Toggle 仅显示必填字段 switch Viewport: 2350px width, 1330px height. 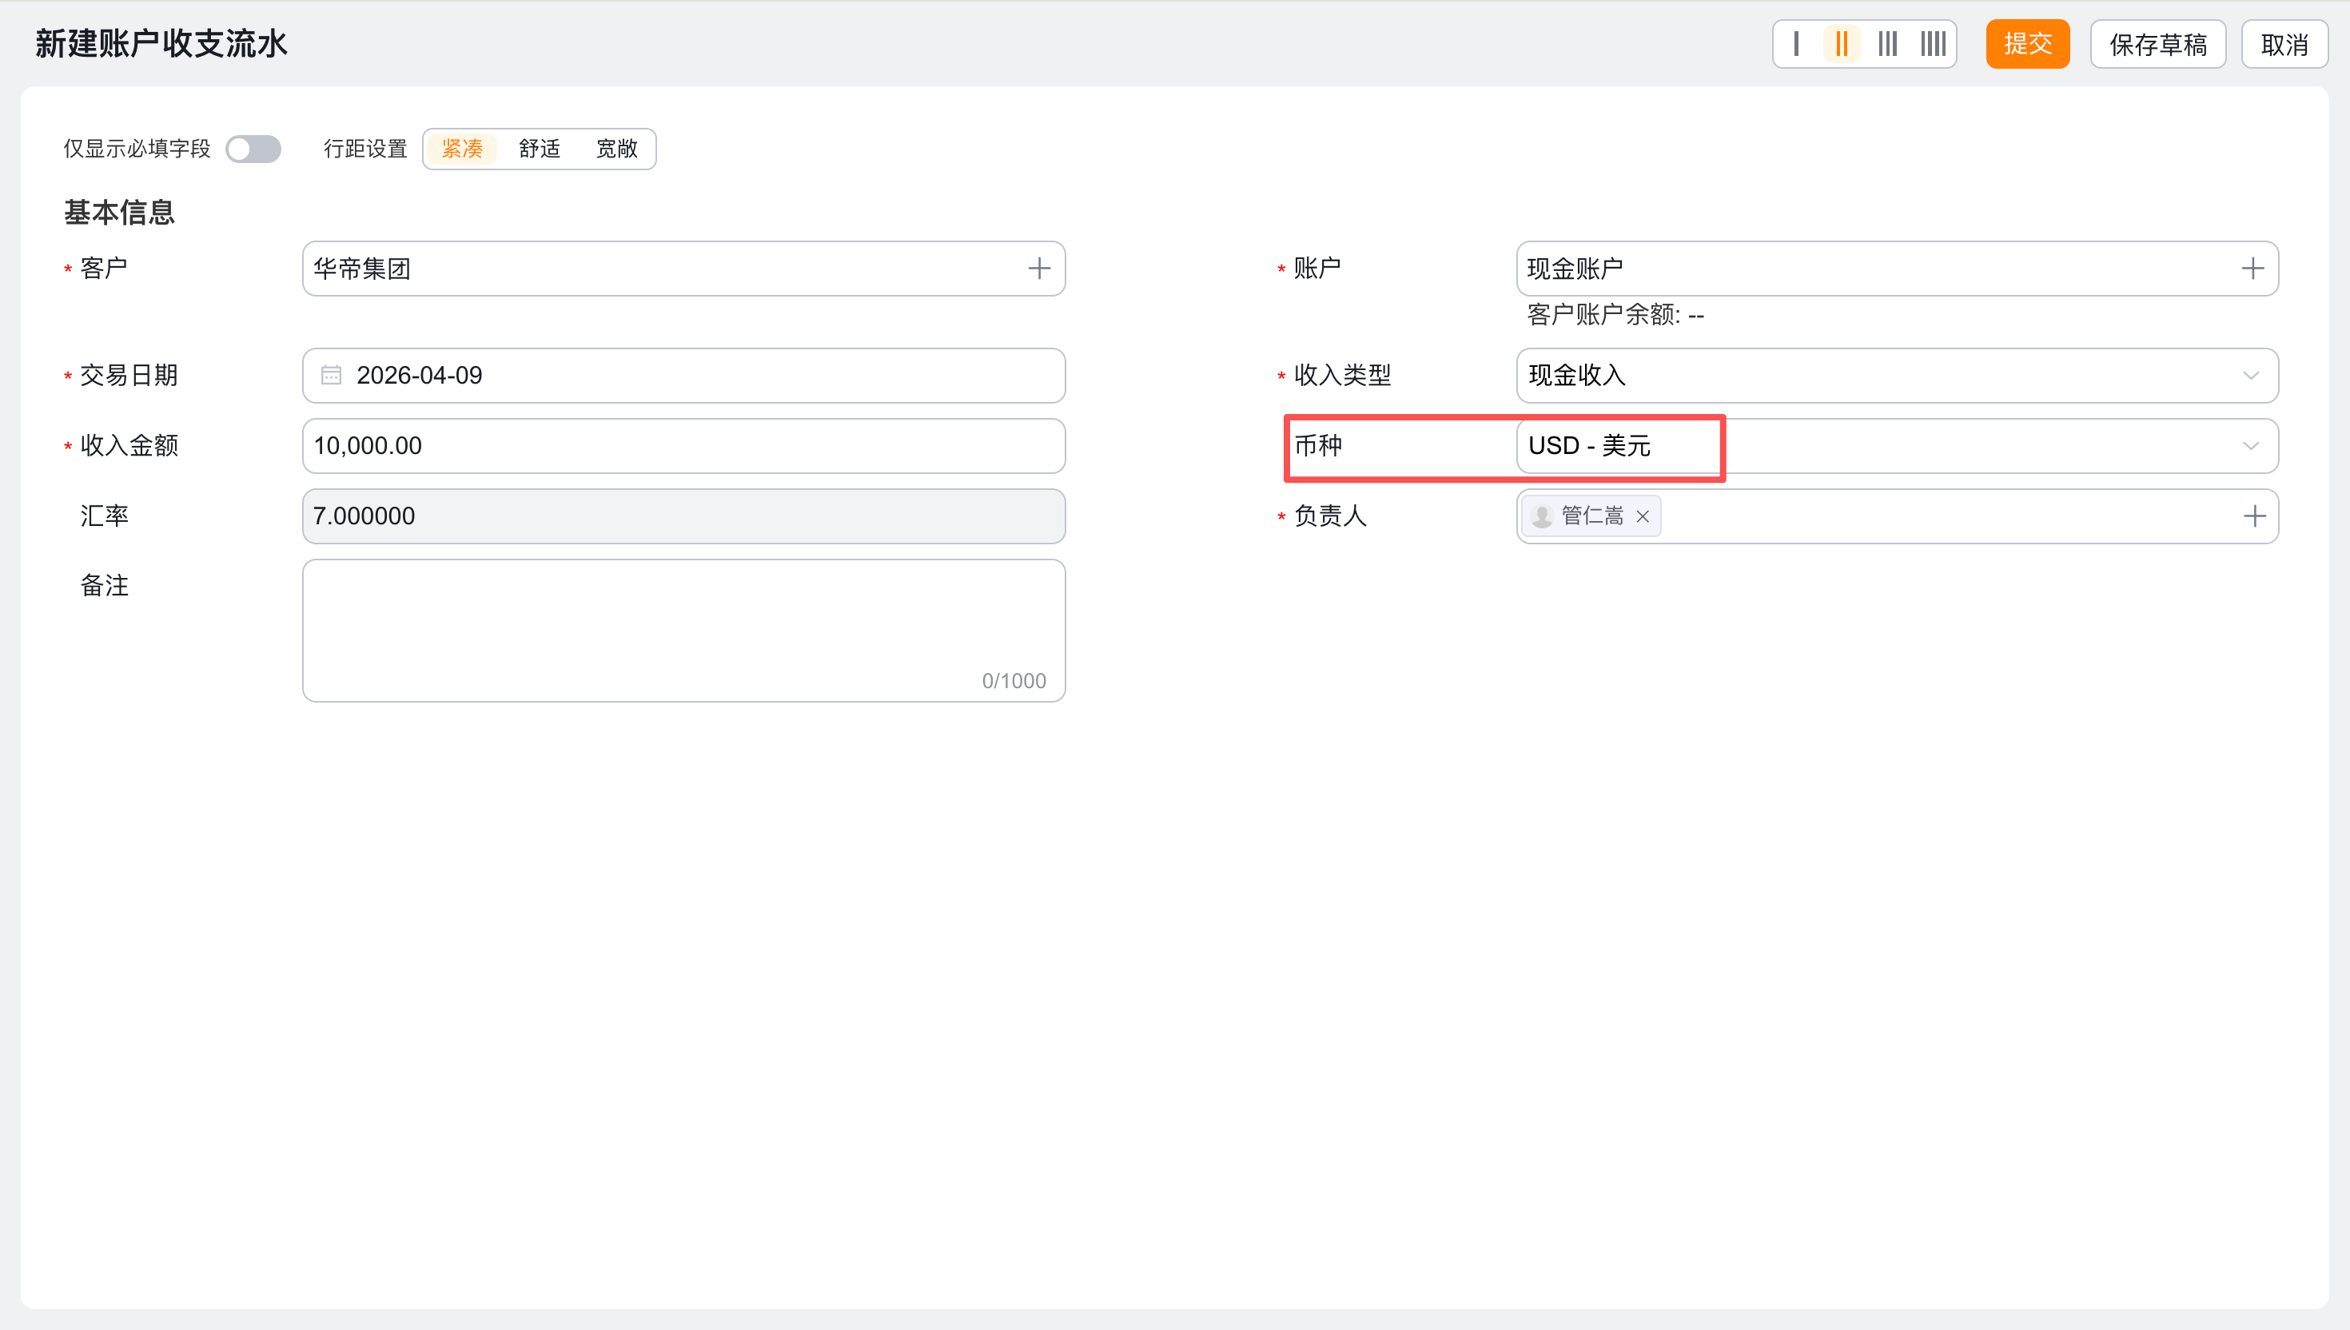253,149
